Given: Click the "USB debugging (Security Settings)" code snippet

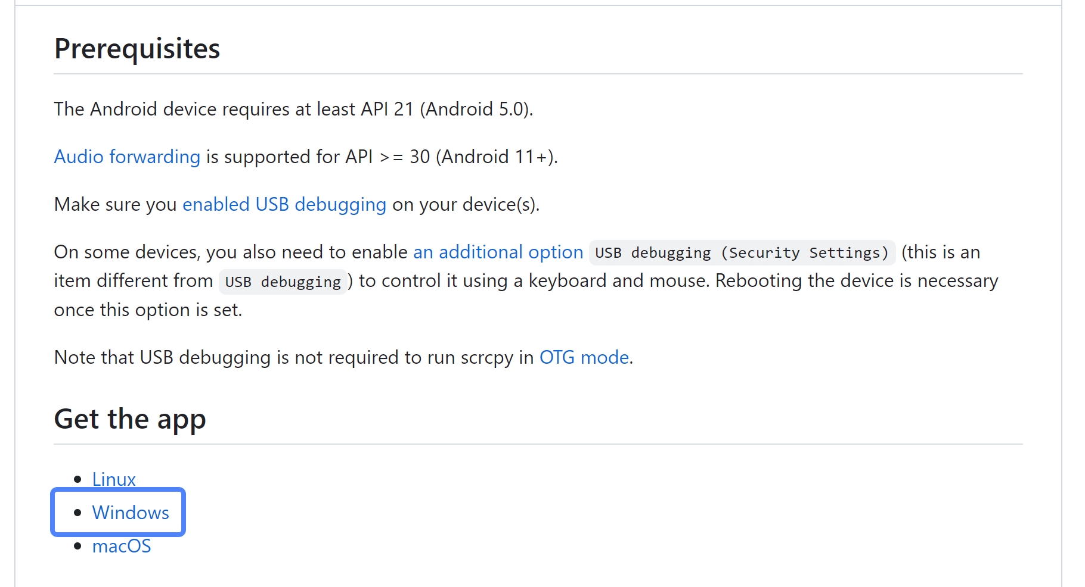Looking at the screenshot, I should coord(742,252).
